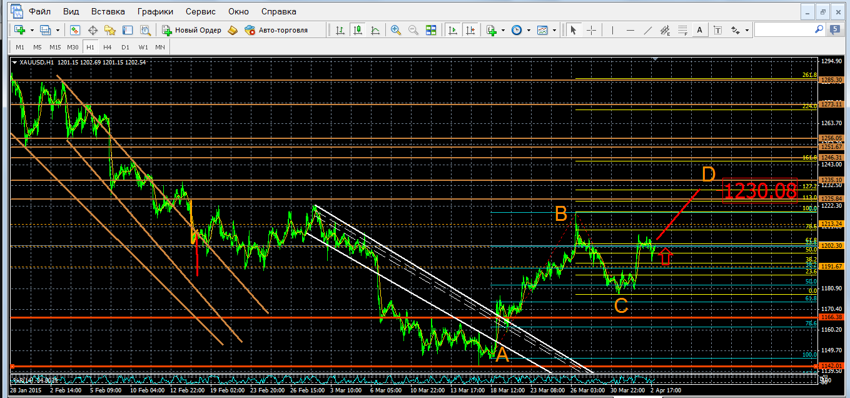Open the Вставка menu

point(108,11)
